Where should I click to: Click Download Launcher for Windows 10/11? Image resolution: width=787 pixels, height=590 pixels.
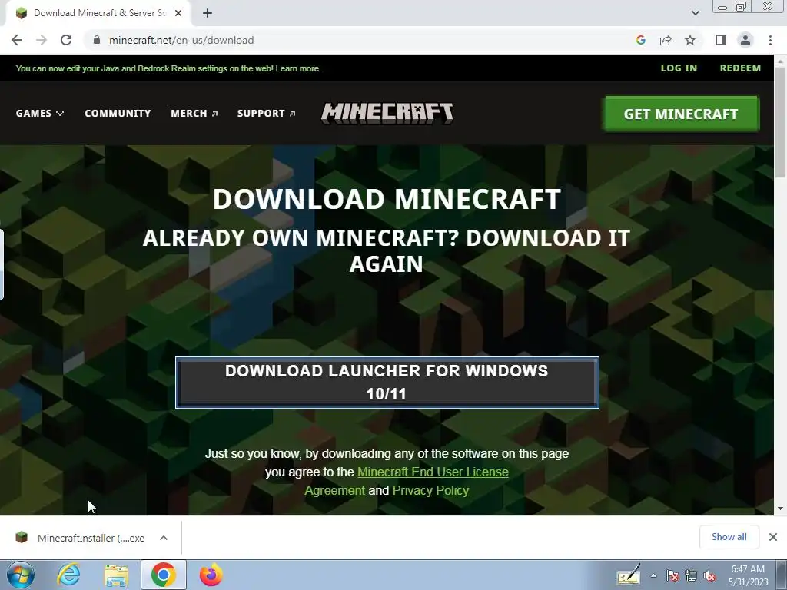click(x=387, y=383)
